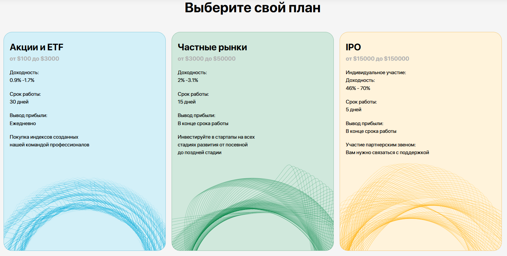Viewport: 507px width, 256px height.
Task: Click 'Срок работы:' label in Частные рынки card
Action: coord(193,94)
